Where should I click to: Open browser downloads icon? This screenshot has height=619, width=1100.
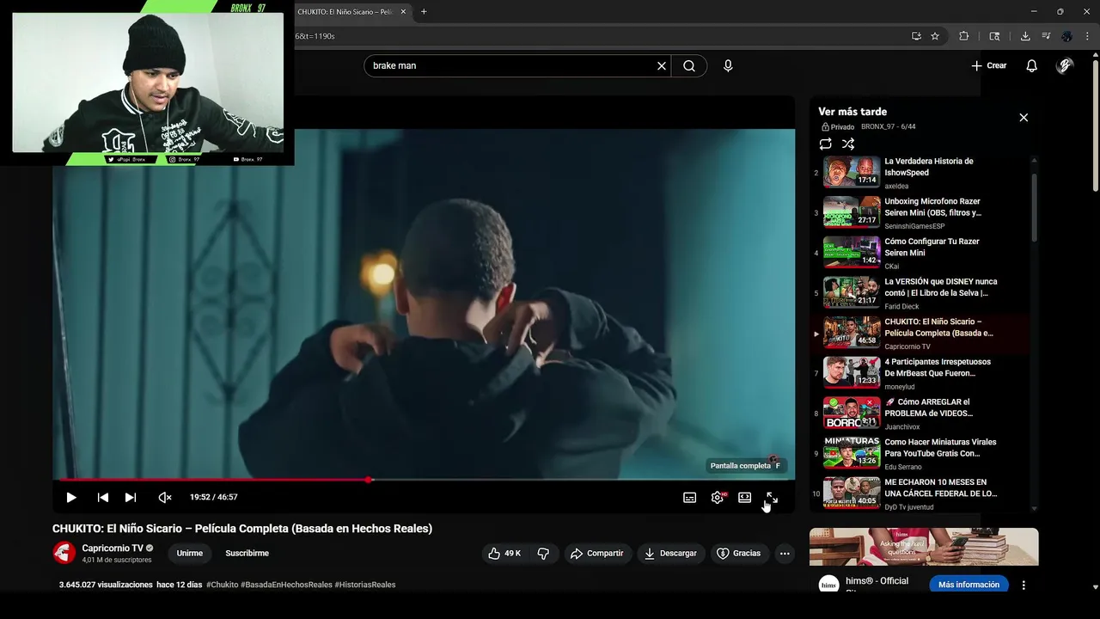click(x=1025, y=36)
